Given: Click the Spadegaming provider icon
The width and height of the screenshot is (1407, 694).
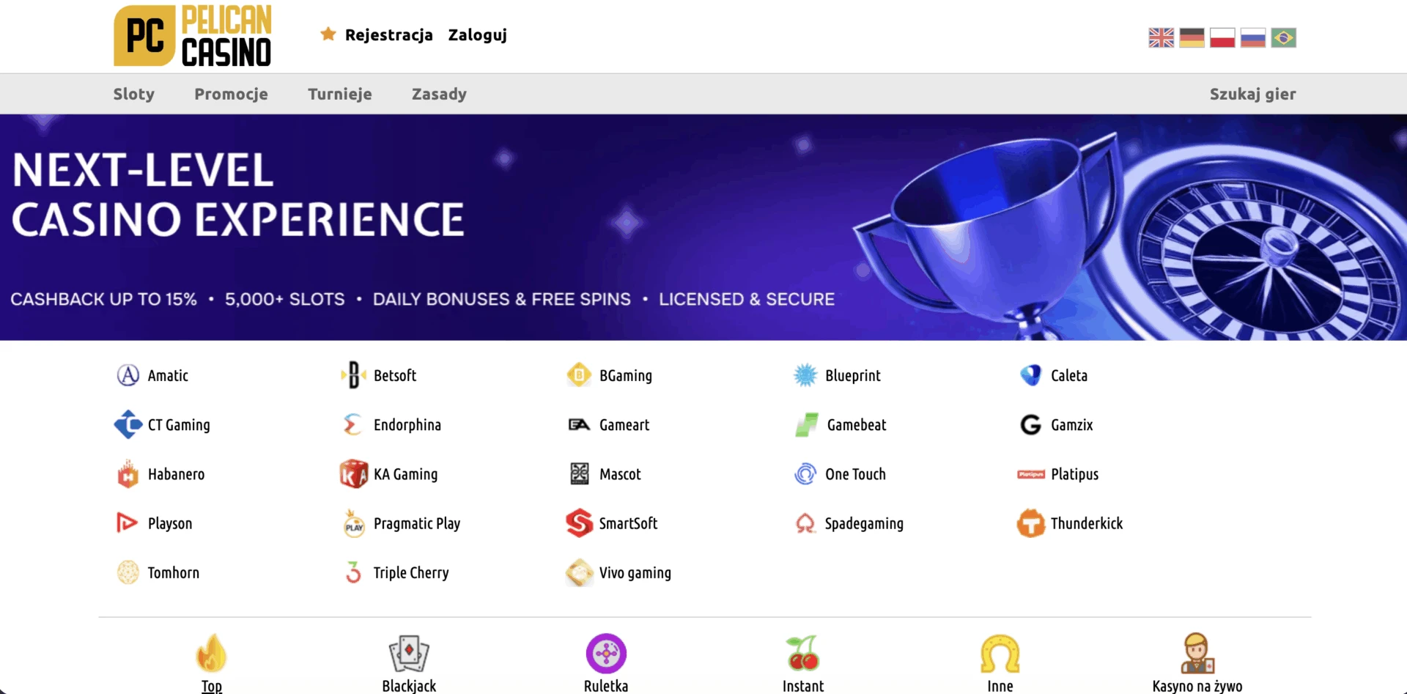Looking at the screenshot, I should coord(805,523).
